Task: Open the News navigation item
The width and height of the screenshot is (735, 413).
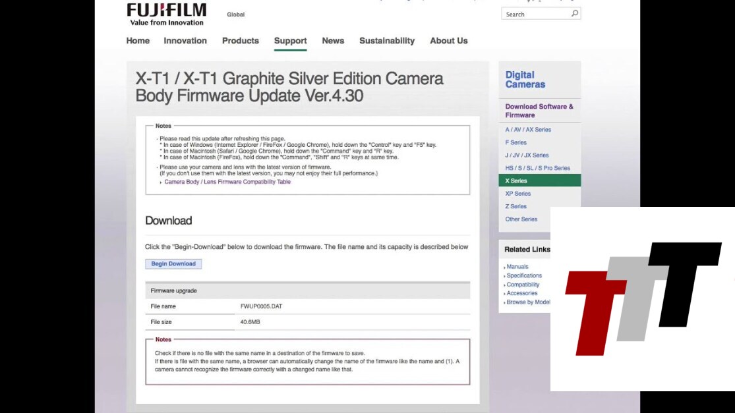Action: click(x=333, y=41)
